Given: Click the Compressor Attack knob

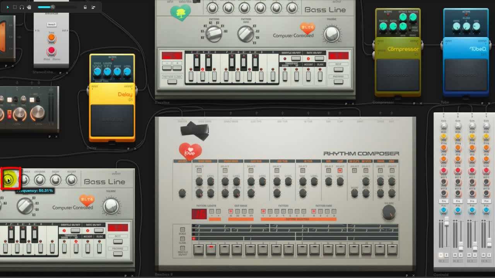Looking at the screenshot, I should click(403, 17).
